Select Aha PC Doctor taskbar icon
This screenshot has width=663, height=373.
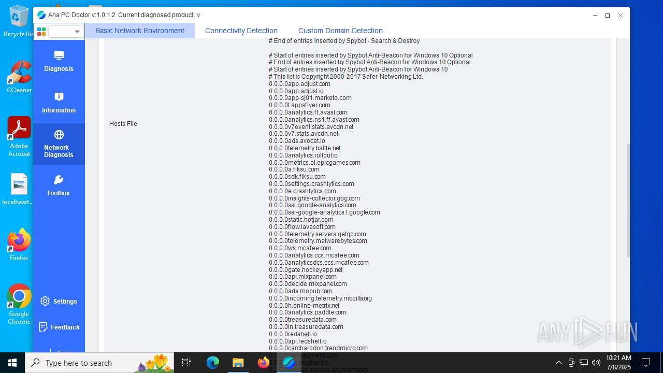289,363
